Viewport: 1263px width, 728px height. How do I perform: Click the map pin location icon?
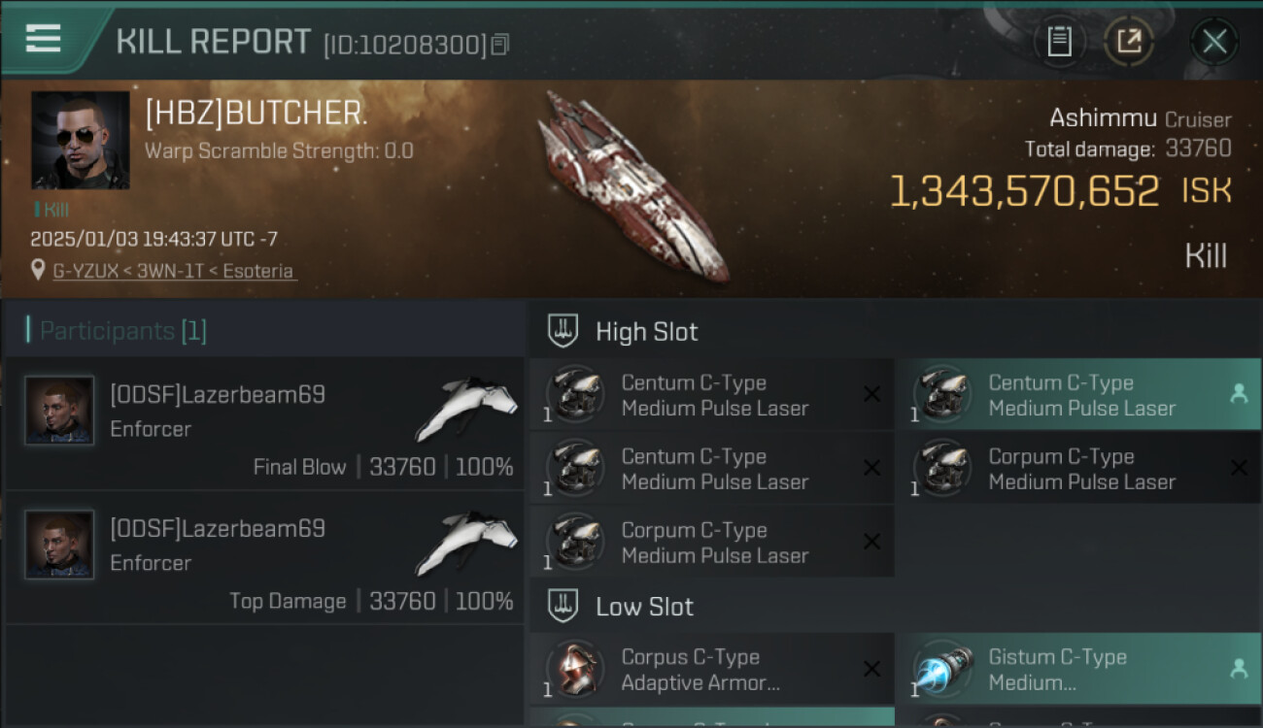pyautogui.click(x=39, y=271)
